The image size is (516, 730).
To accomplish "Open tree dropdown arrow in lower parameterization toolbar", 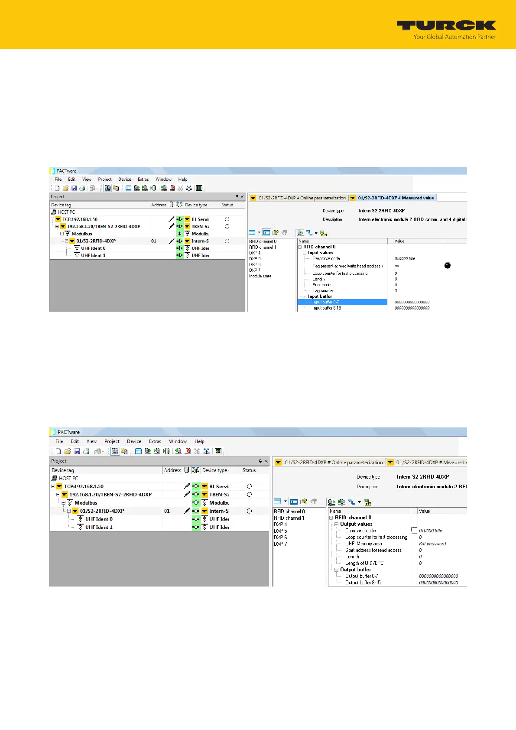I will pyautogui.click(x=359, y=502).
